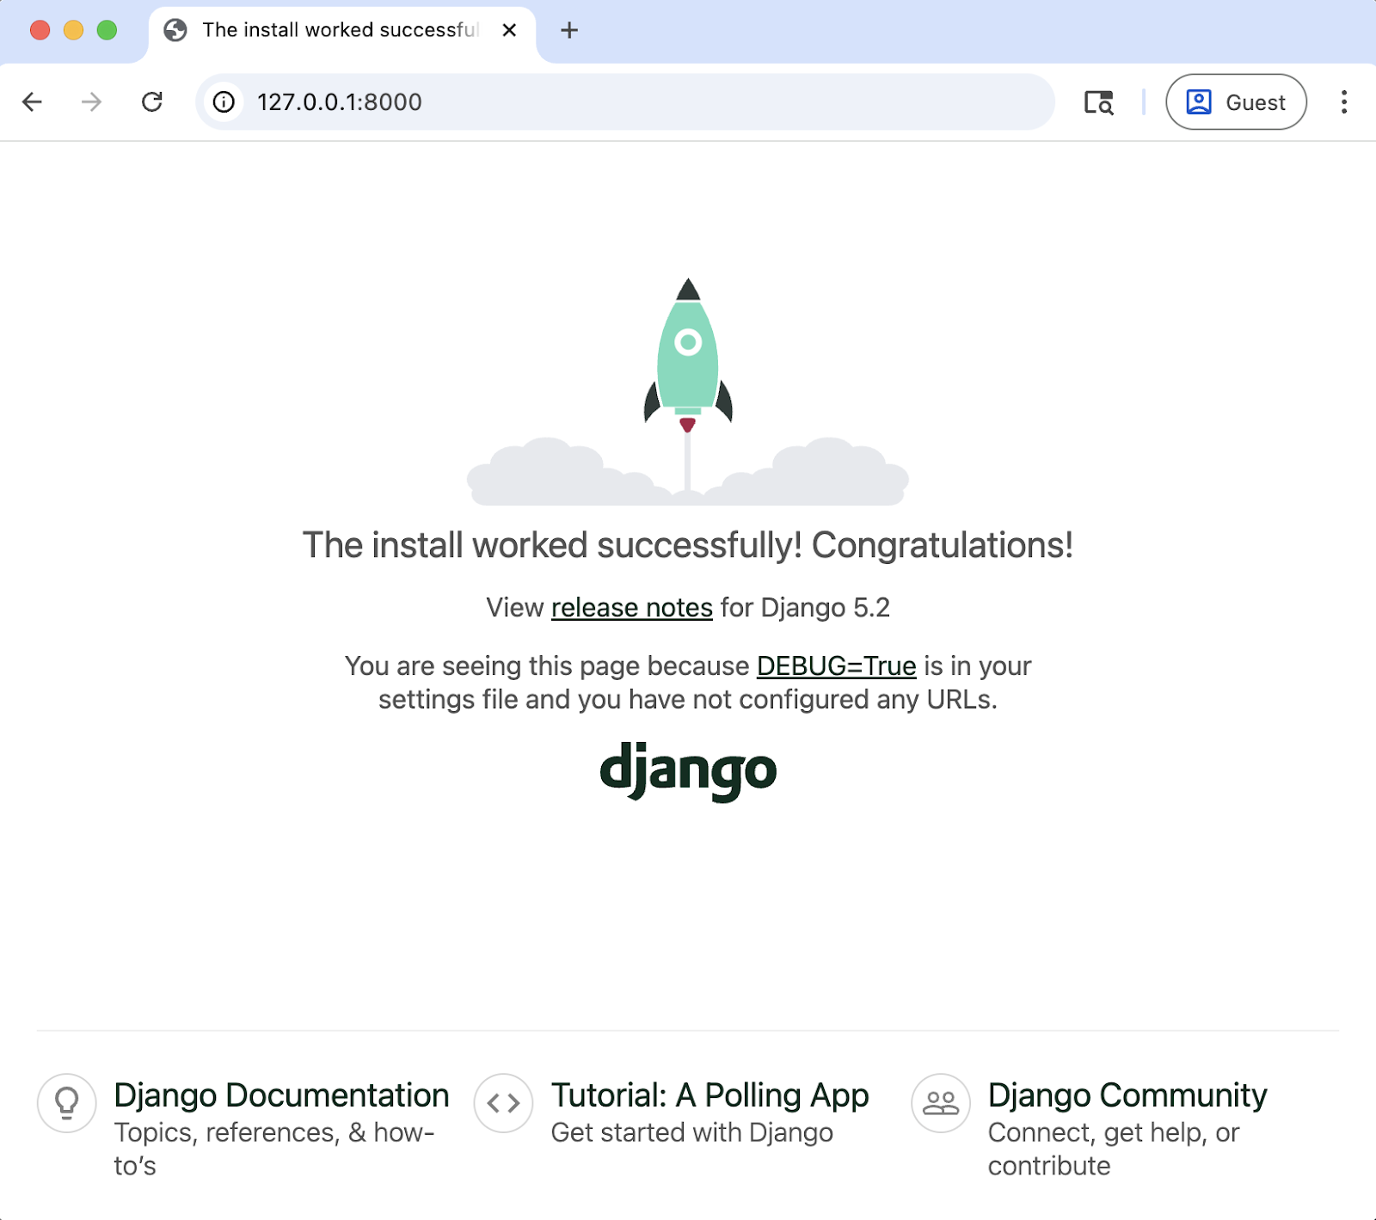Open a new tab with plus icon
Image resolution: width=1376 pixels, height=1220 pixels.
tap(569, 30)
